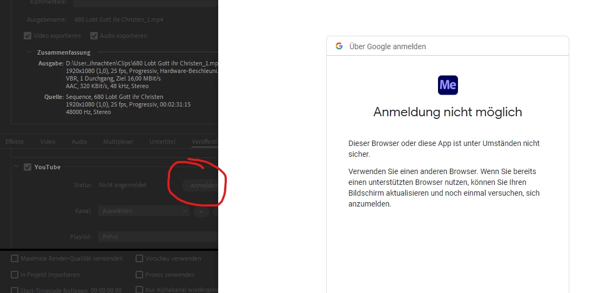The height and width of the screenshot is (293, 613).
Task: Click the Ausgabe path text D:\User...Clips
Action: tap(142, 63)
